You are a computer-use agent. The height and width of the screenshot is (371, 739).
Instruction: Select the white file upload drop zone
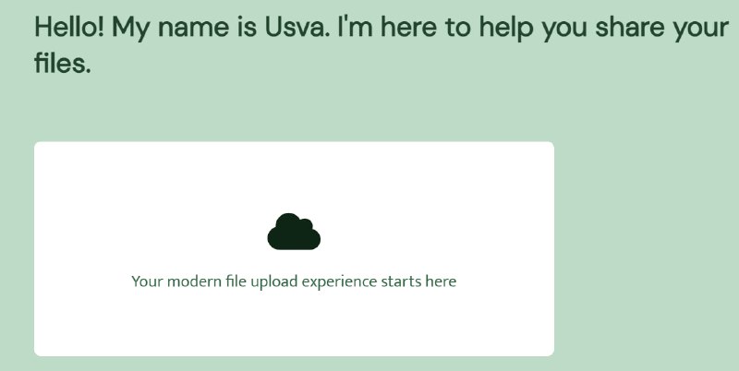click(294, 248)
